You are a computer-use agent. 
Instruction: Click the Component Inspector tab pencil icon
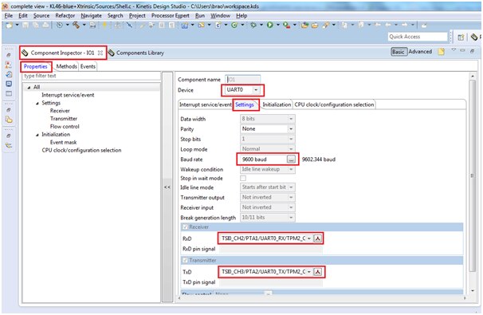pyautogui.click(x=25, y=53)
